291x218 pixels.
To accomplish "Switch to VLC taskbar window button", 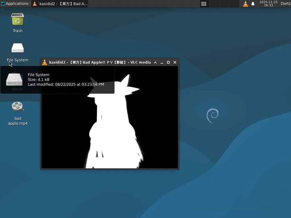I will coord(60,4).
